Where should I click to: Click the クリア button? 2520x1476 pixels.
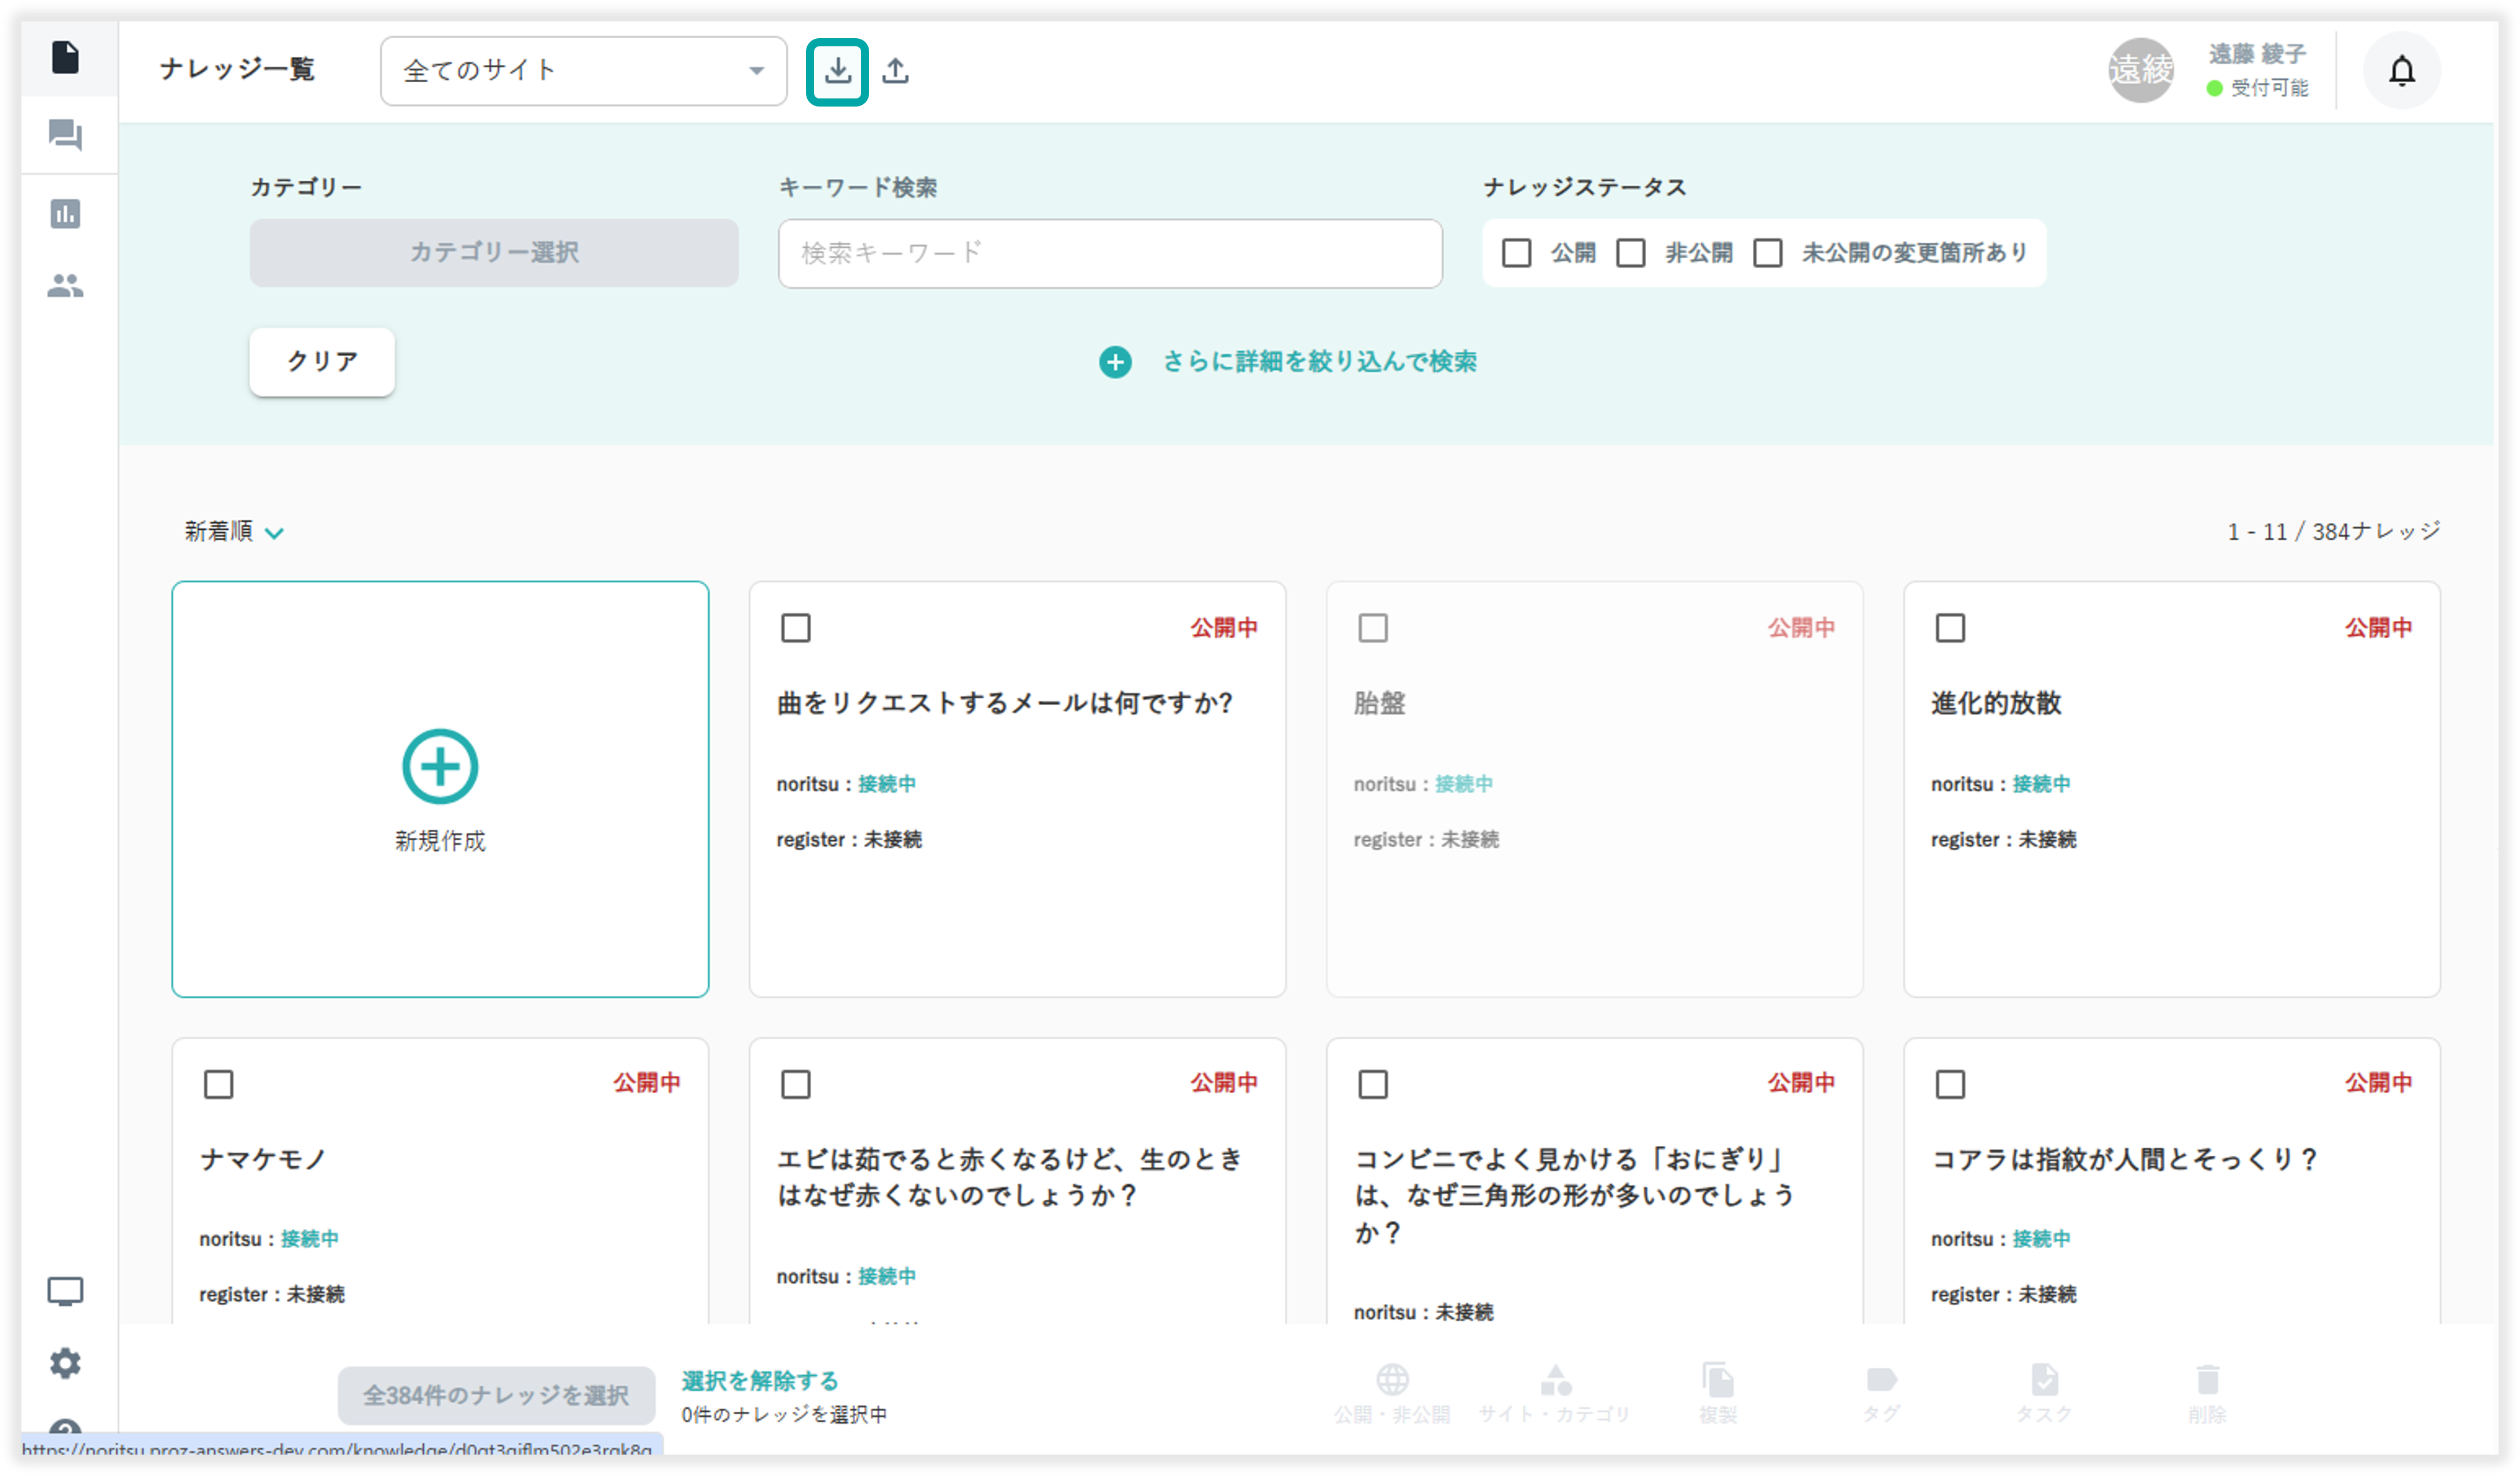(322, 361)
